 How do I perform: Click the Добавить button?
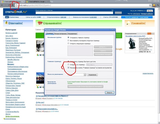(103, 47)
